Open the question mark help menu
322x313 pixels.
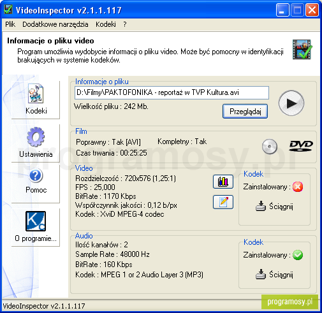(x=125, y=24)
